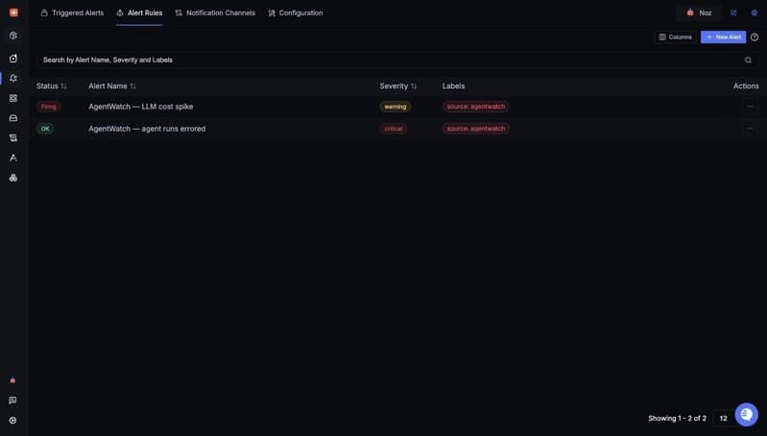The image size is (767, 436).
Task: Open the question-mark help icon beside New Alert
Action: tap(755, 37)
